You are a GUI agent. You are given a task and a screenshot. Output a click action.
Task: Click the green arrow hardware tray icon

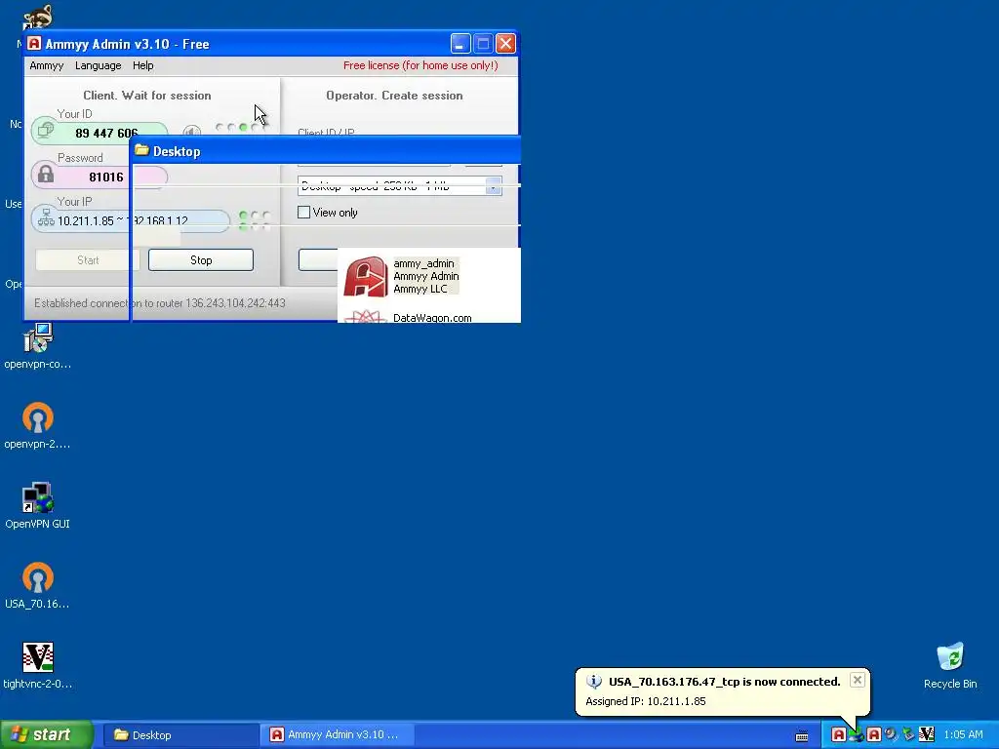908,735
